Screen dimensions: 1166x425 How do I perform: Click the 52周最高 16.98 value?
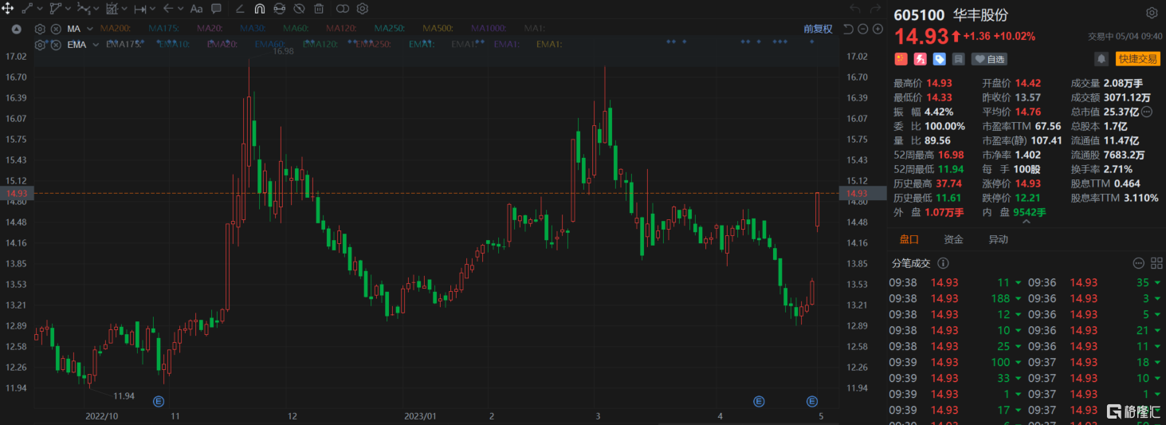pyautogui.click(x=950, y=155)
